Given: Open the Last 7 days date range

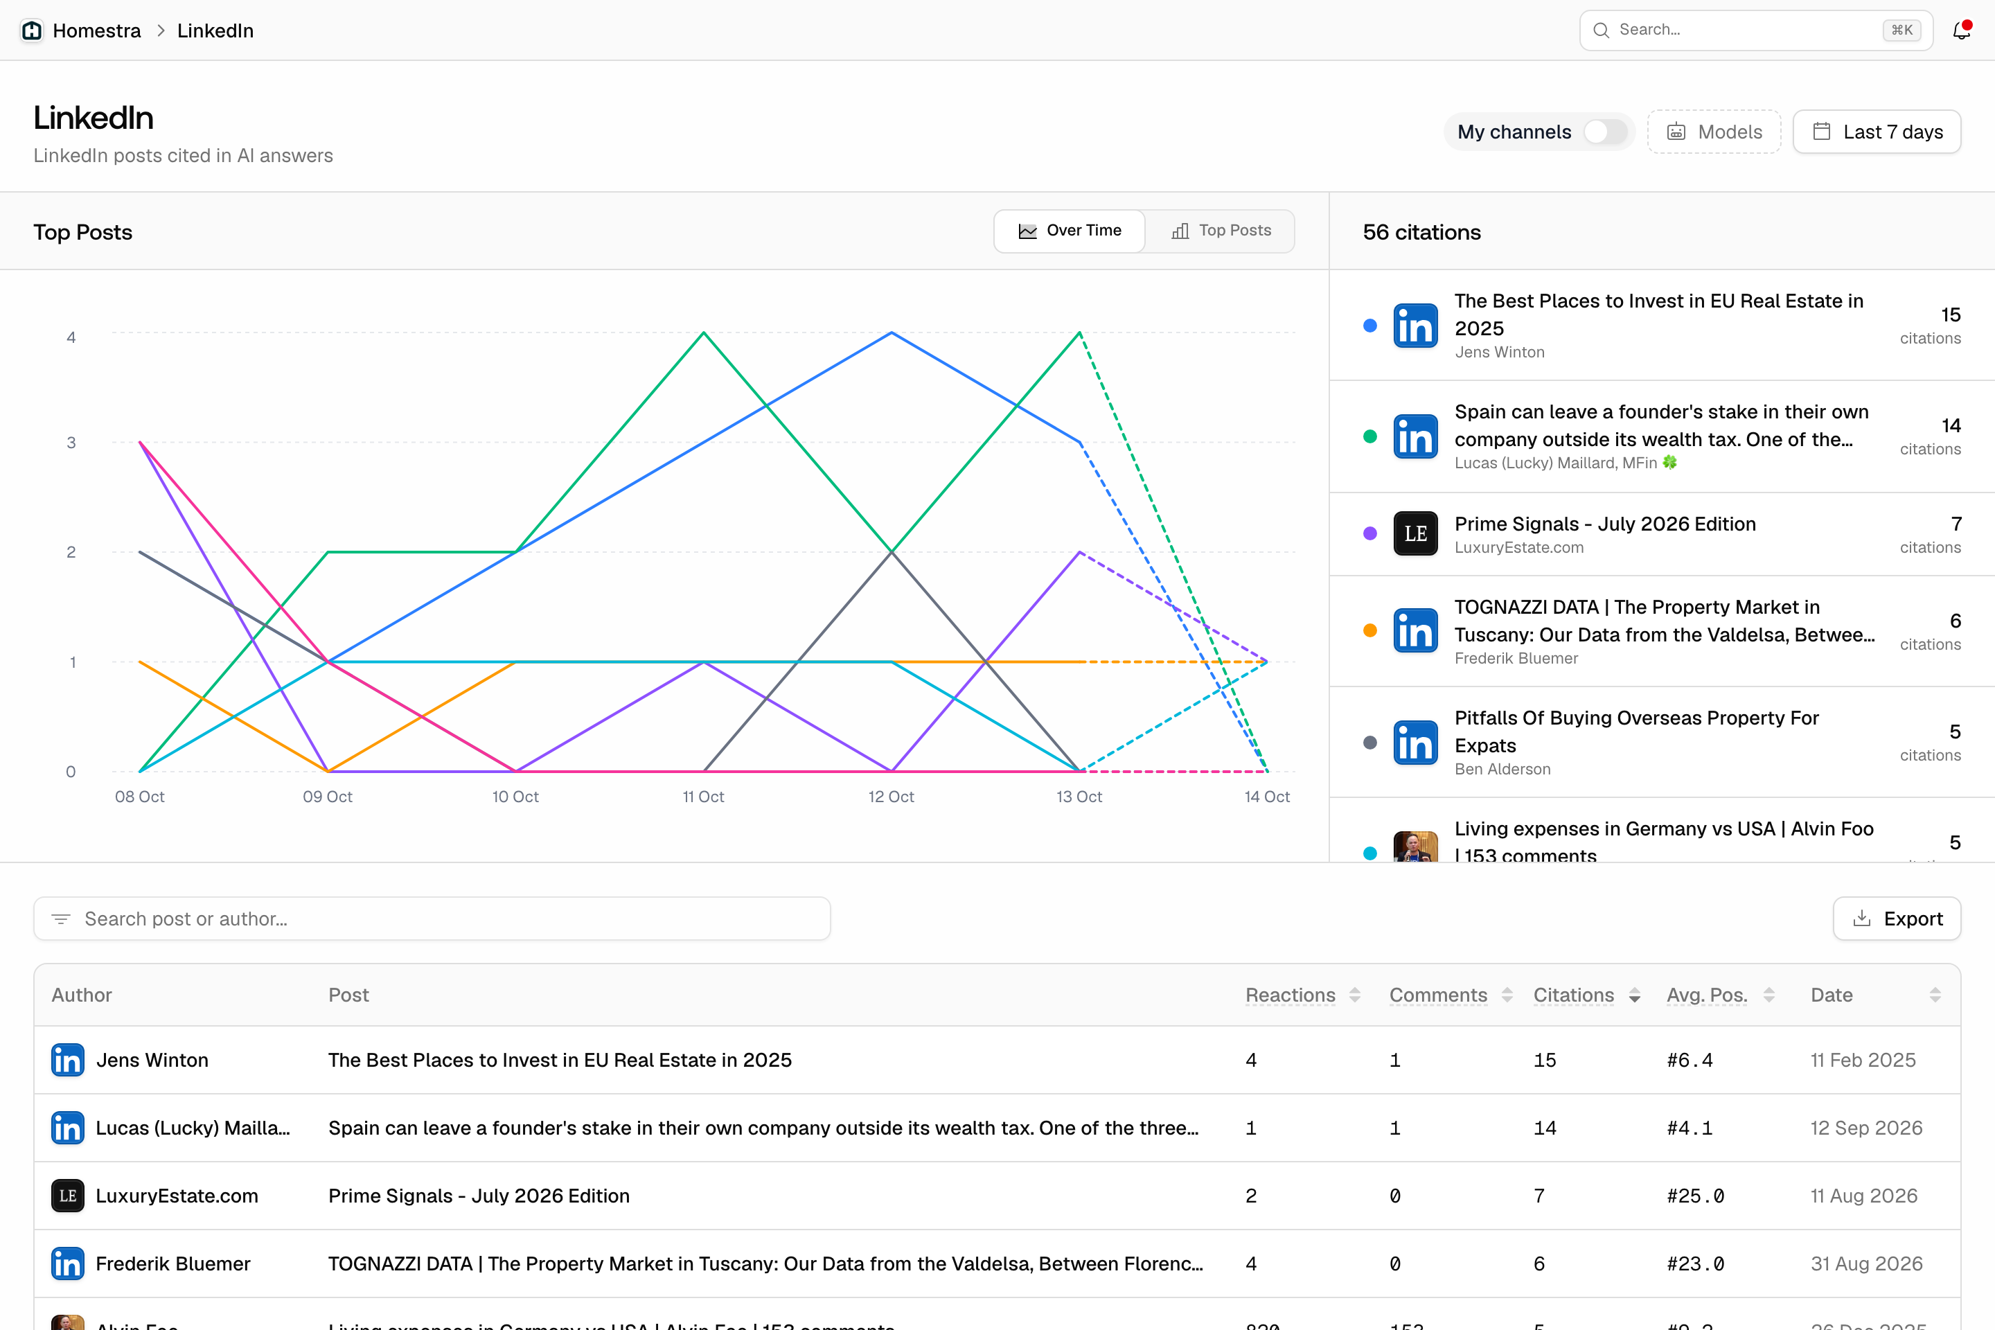Looking at the screenshot, I should pos(1877,132).
